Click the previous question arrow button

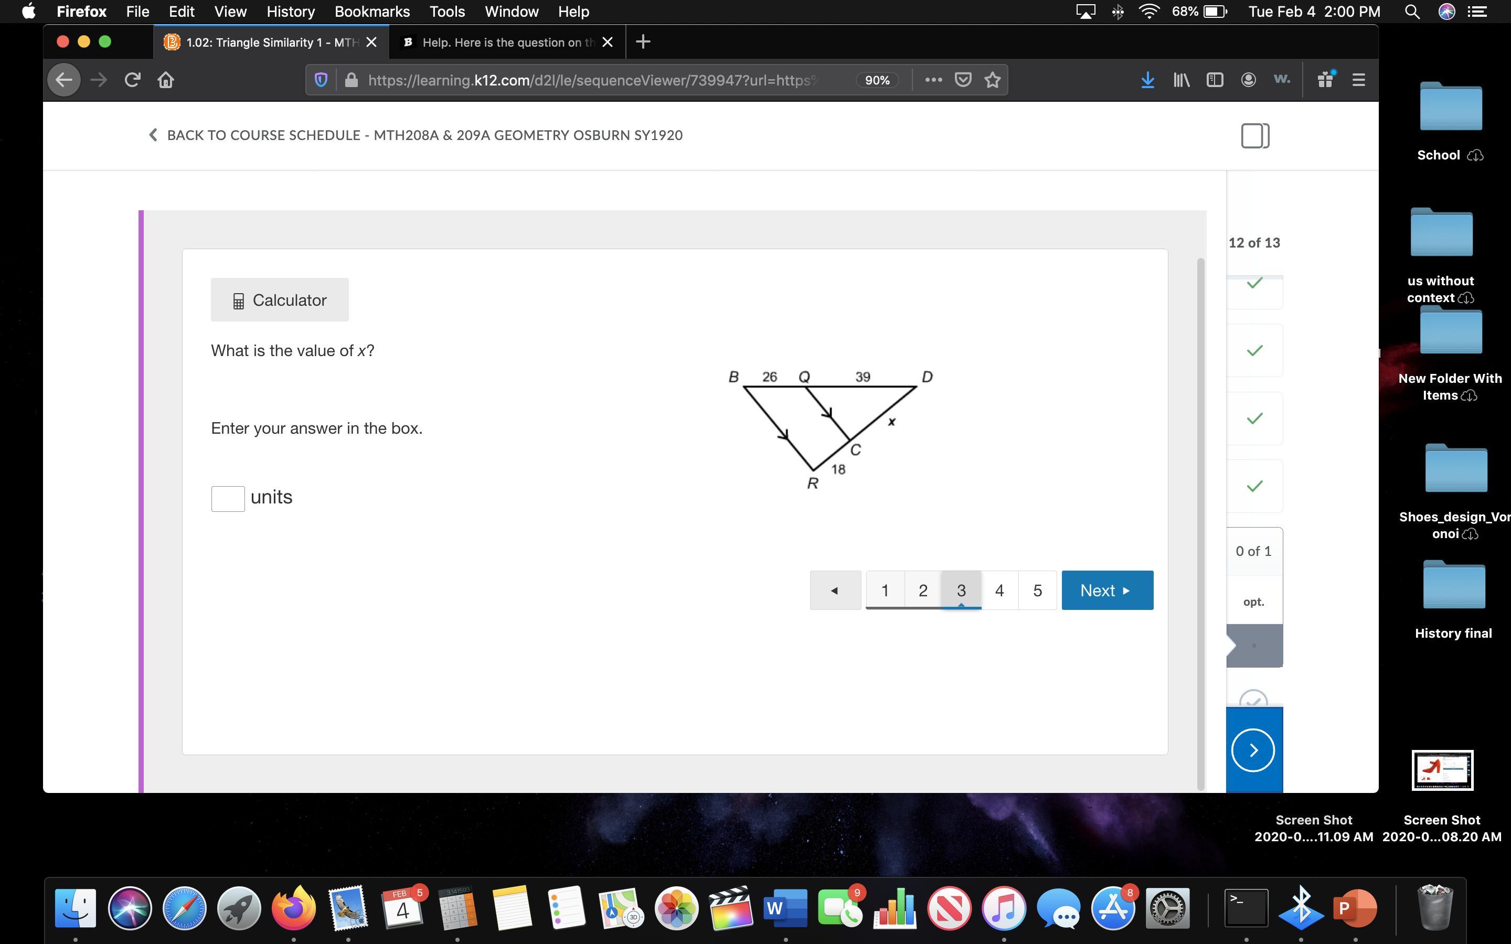pyautogui.click(x=835, y=590)
